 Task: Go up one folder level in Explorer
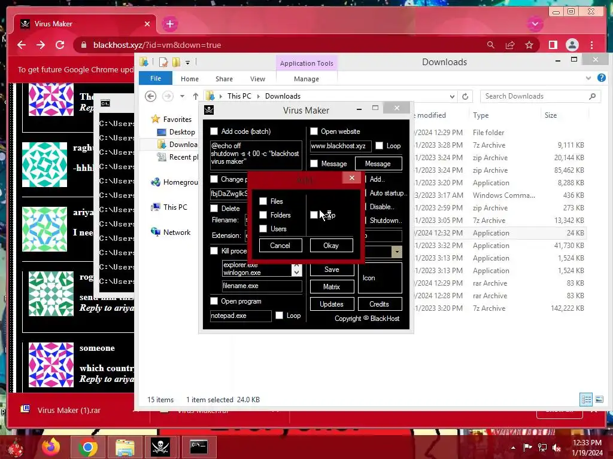(x=196, y=96)
